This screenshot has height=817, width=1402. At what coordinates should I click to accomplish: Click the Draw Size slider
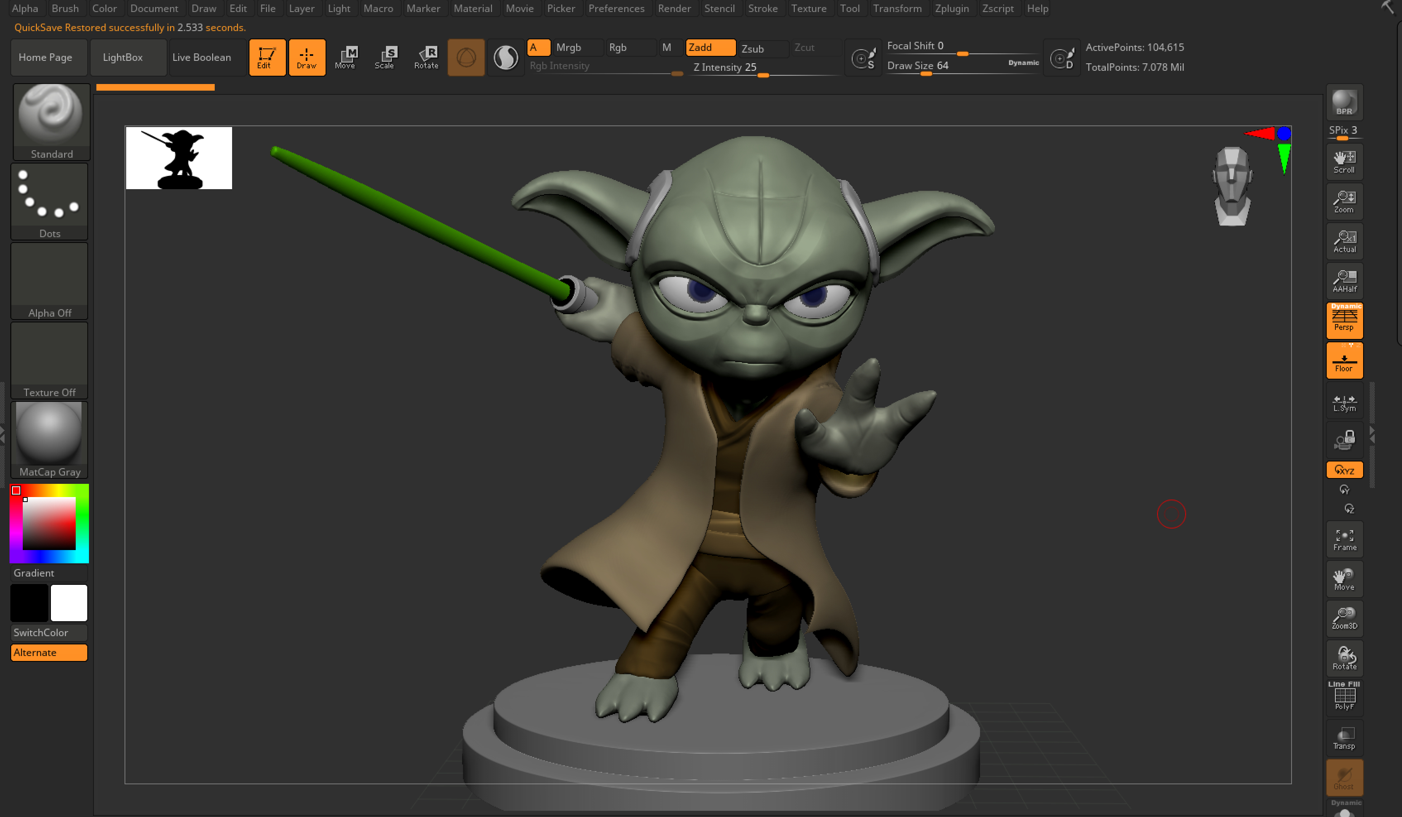[x=963, y=66]
